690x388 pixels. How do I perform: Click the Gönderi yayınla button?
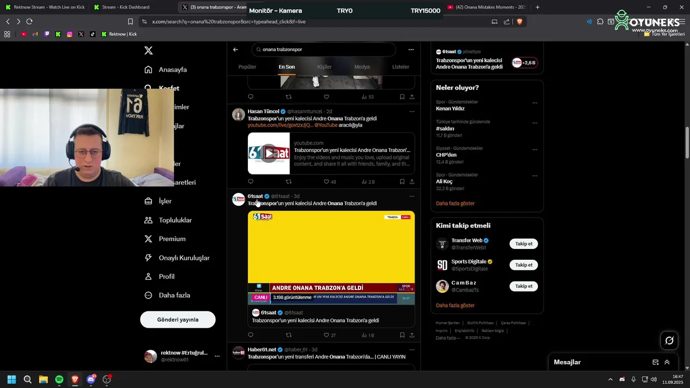click(x=178, y=320)
